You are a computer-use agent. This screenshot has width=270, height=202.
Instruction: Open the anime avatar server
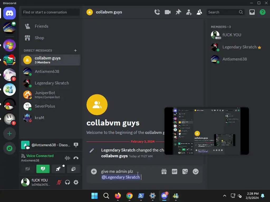tap(9, 75)
